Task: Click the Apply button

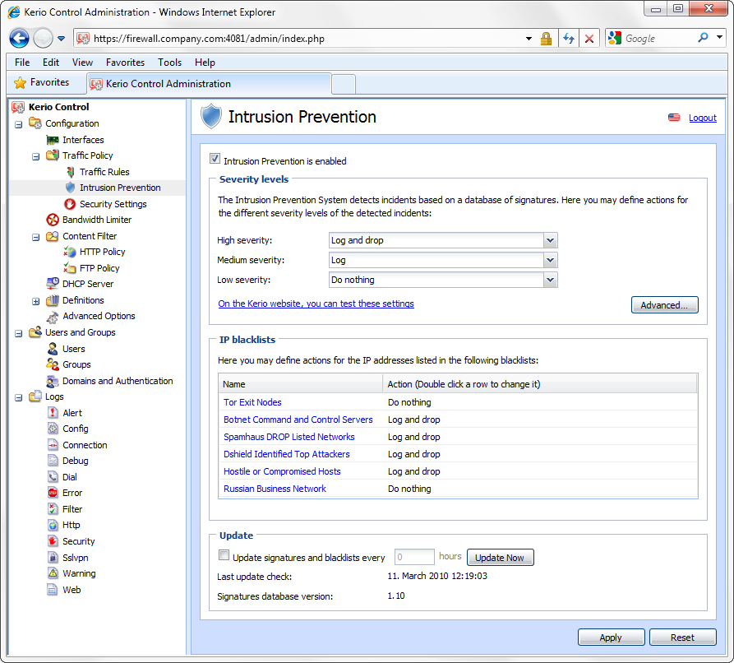Action: [x=611, y=637]
